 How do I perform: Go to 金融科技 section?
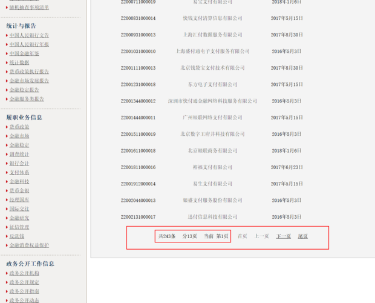click(19, 182)
